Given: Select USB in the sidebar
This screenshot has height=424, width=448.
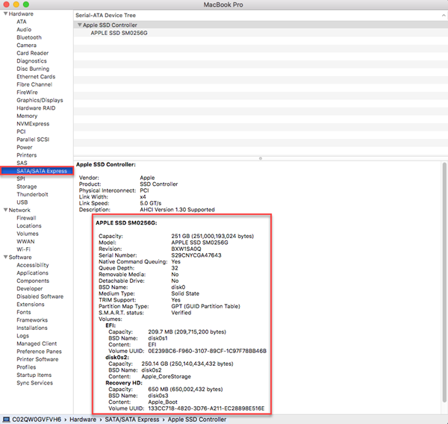Looking at the screenshot, I should click(x=22, y=202).
